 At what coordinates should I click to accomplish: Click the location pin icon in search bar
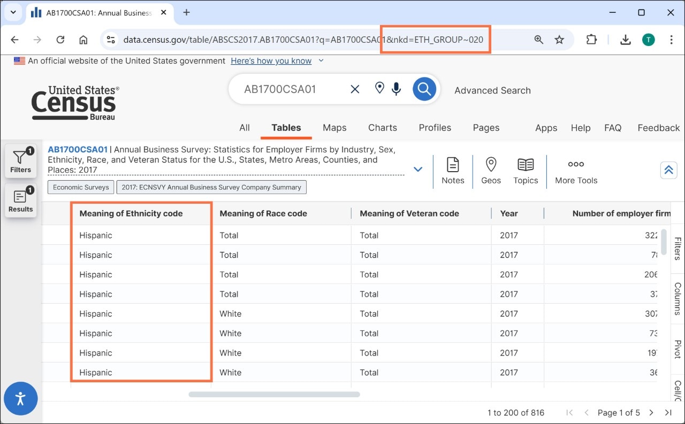click(379, 88)
